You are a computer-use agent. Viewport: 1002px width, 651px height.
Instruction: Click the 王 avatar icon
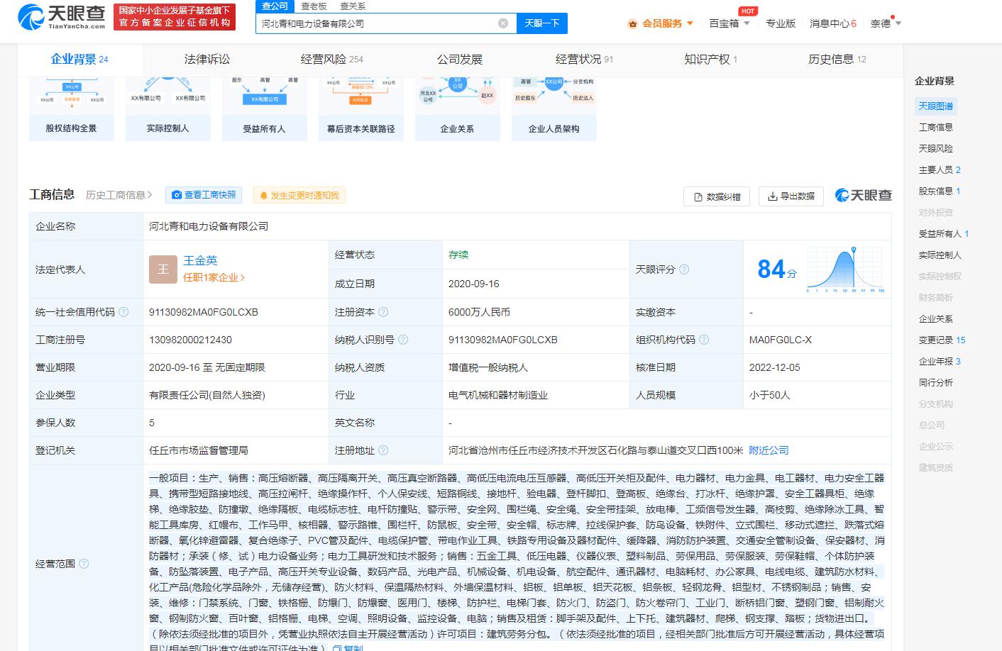click(163, 269)
